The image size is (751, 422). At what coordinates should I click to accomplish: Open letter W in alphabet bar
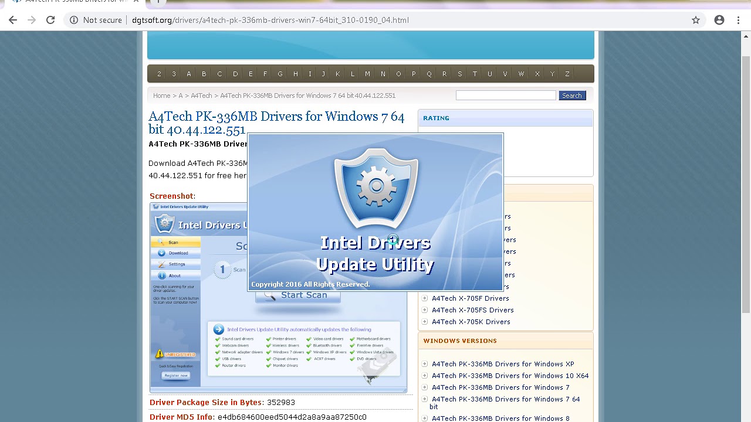click(x=521, y=74)
